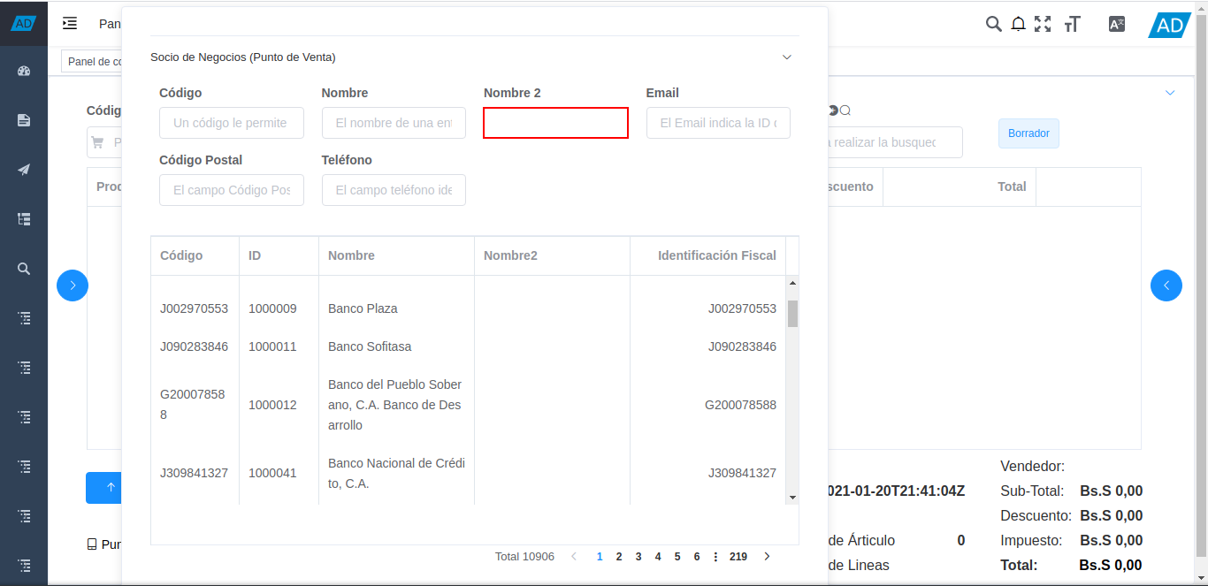Focus the Email search field
The height and width of the screenshot is (586, 1208).
pyautogui.click(x=718, y=123)
